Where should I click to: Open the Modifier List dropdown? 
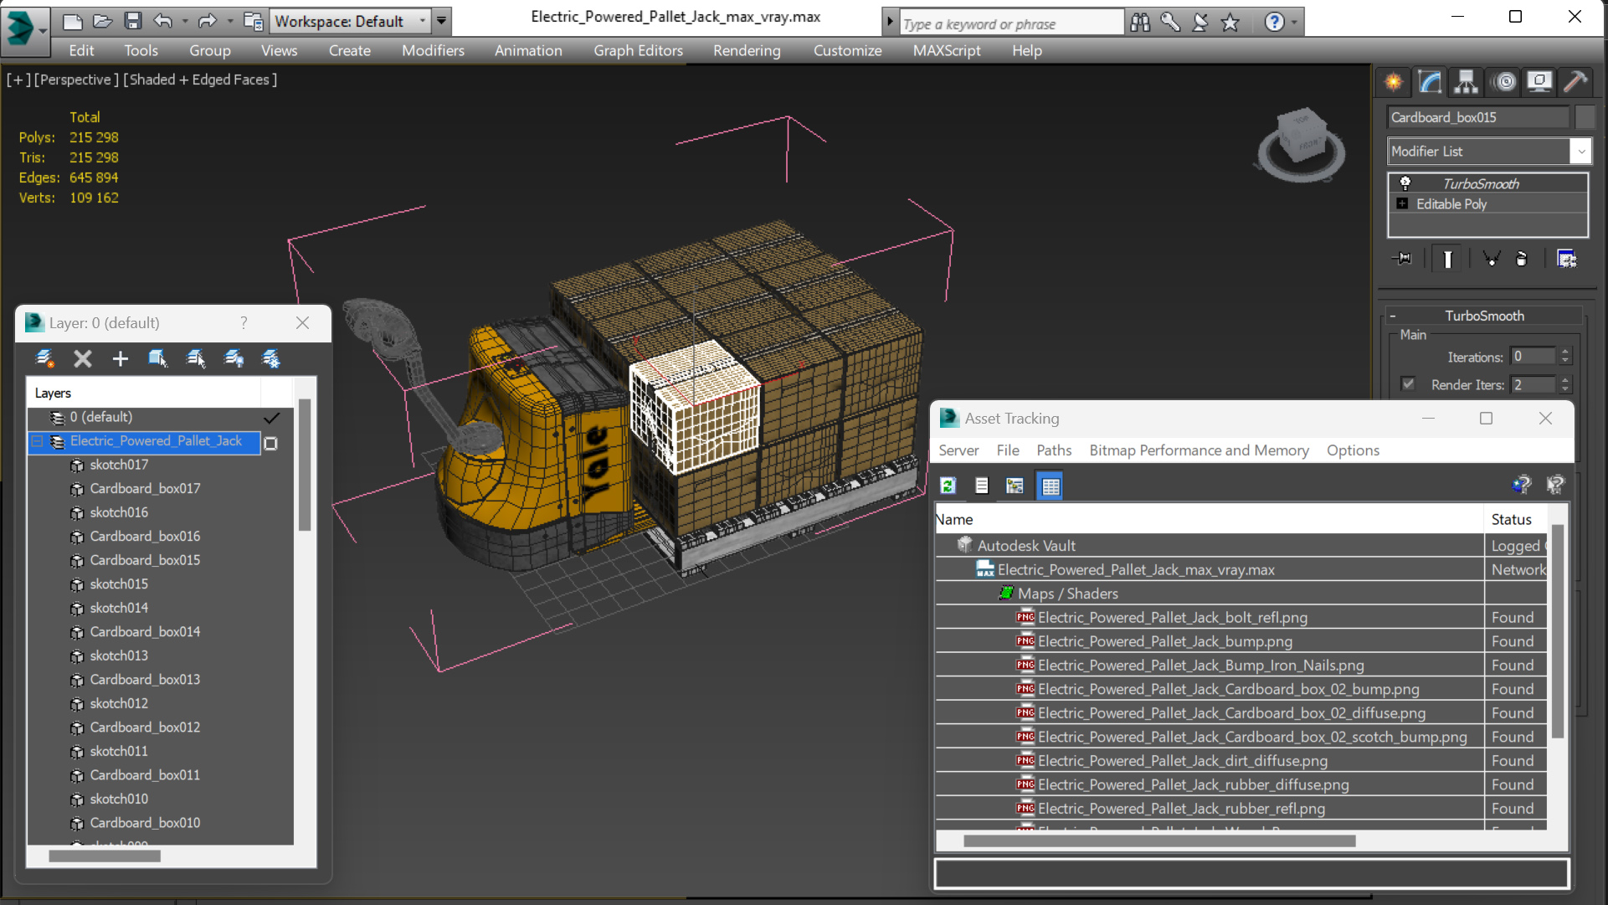[1580, 152]
